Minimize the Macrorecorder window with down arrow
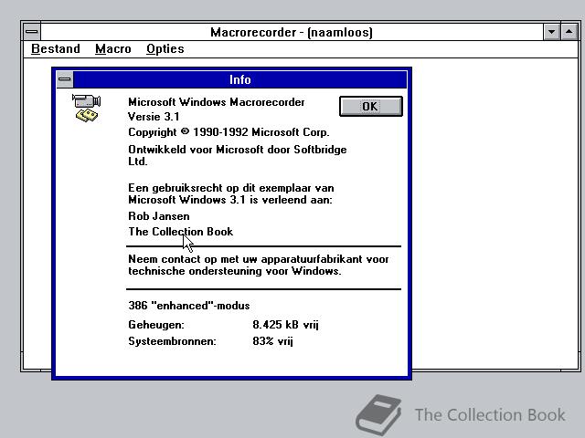 (x=551, y=32)
